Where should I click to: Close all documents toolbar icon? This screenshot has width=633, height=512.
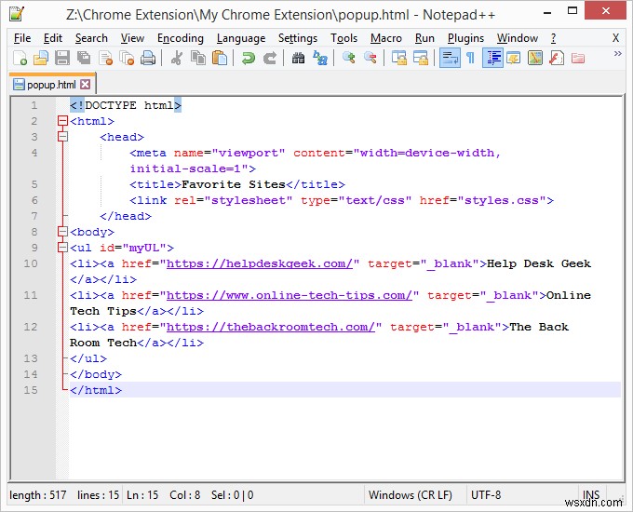coord(128,58)
